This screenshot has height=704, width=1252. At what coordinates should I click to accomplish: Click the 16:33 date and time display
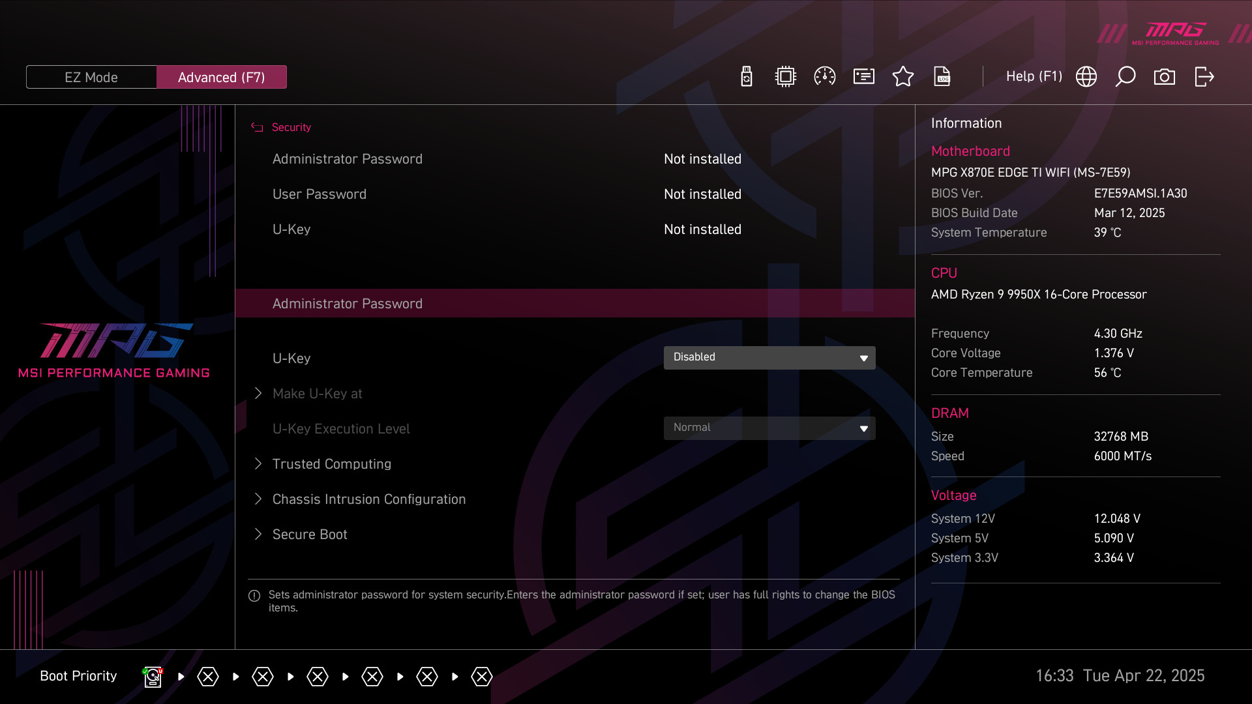coord(1120,676)
